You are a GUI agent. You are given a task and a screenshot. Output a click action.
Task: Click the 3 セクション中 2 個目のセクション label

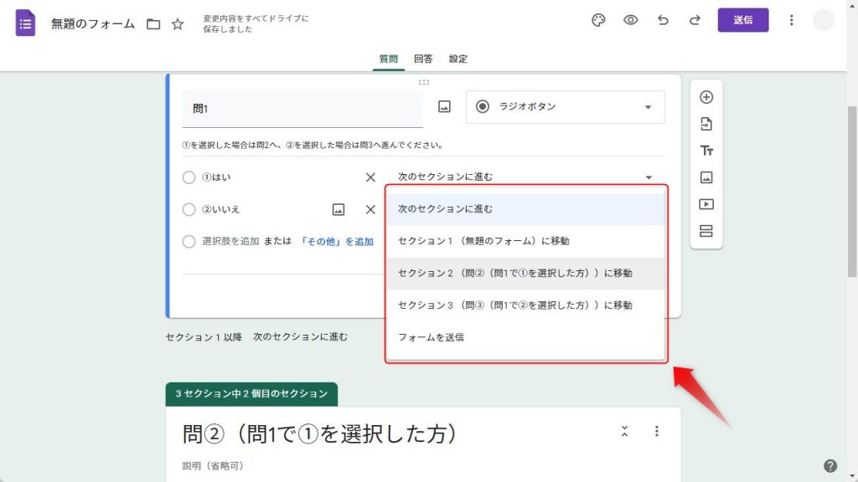[251, 394]
